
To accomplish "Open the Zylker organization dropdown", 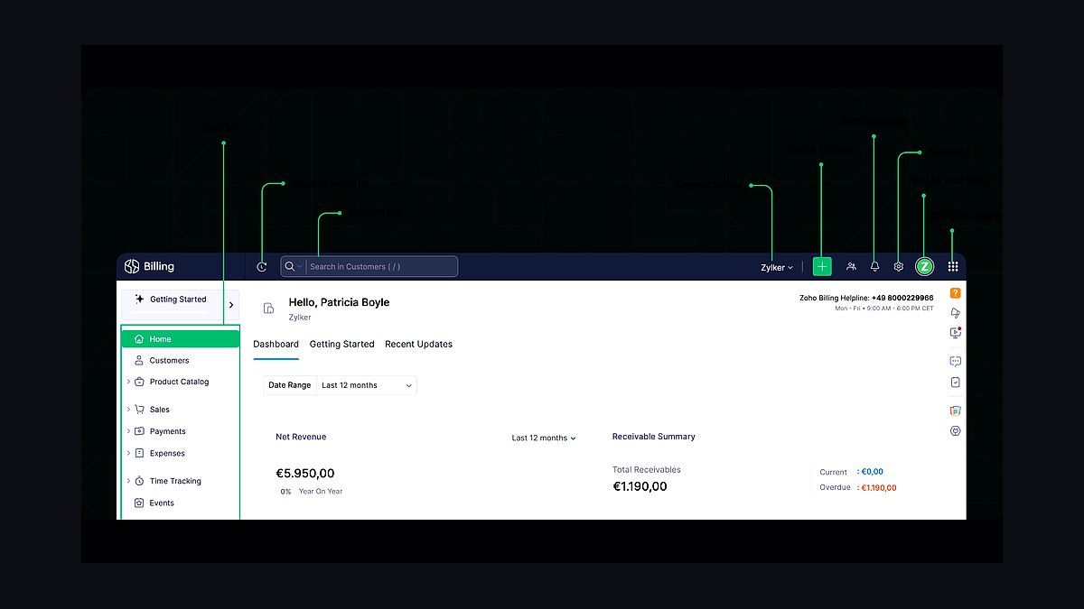I will tap(777, 267).
